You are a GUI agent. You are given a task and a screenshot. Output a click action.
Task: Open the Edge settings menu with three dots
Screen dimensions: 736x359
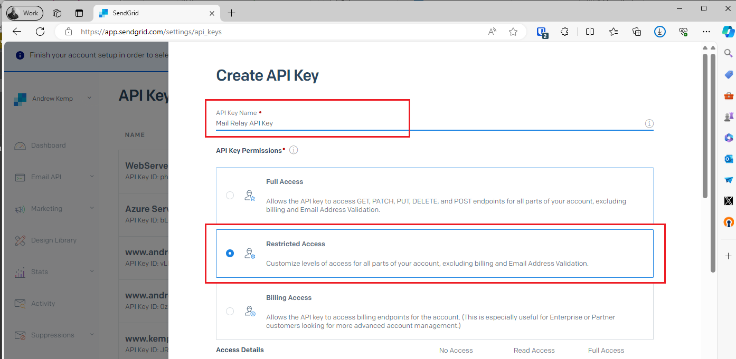coord(706,32)
